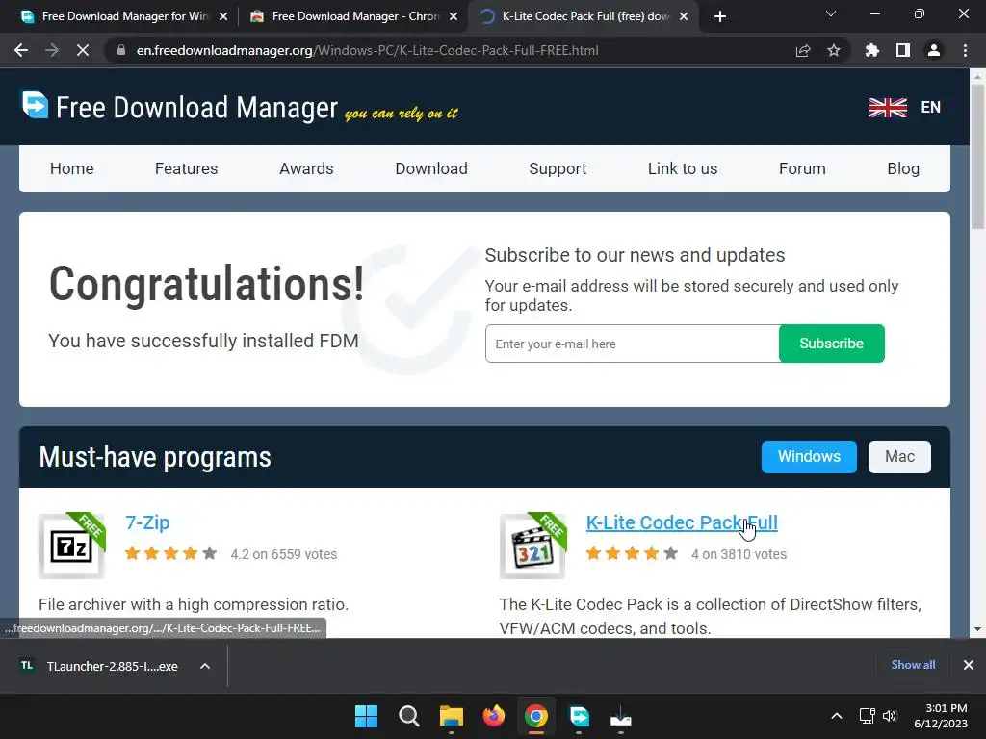Screen dimensions: 986x739
Task: Open network status tray icon
Action: click(x=868, y=716)
